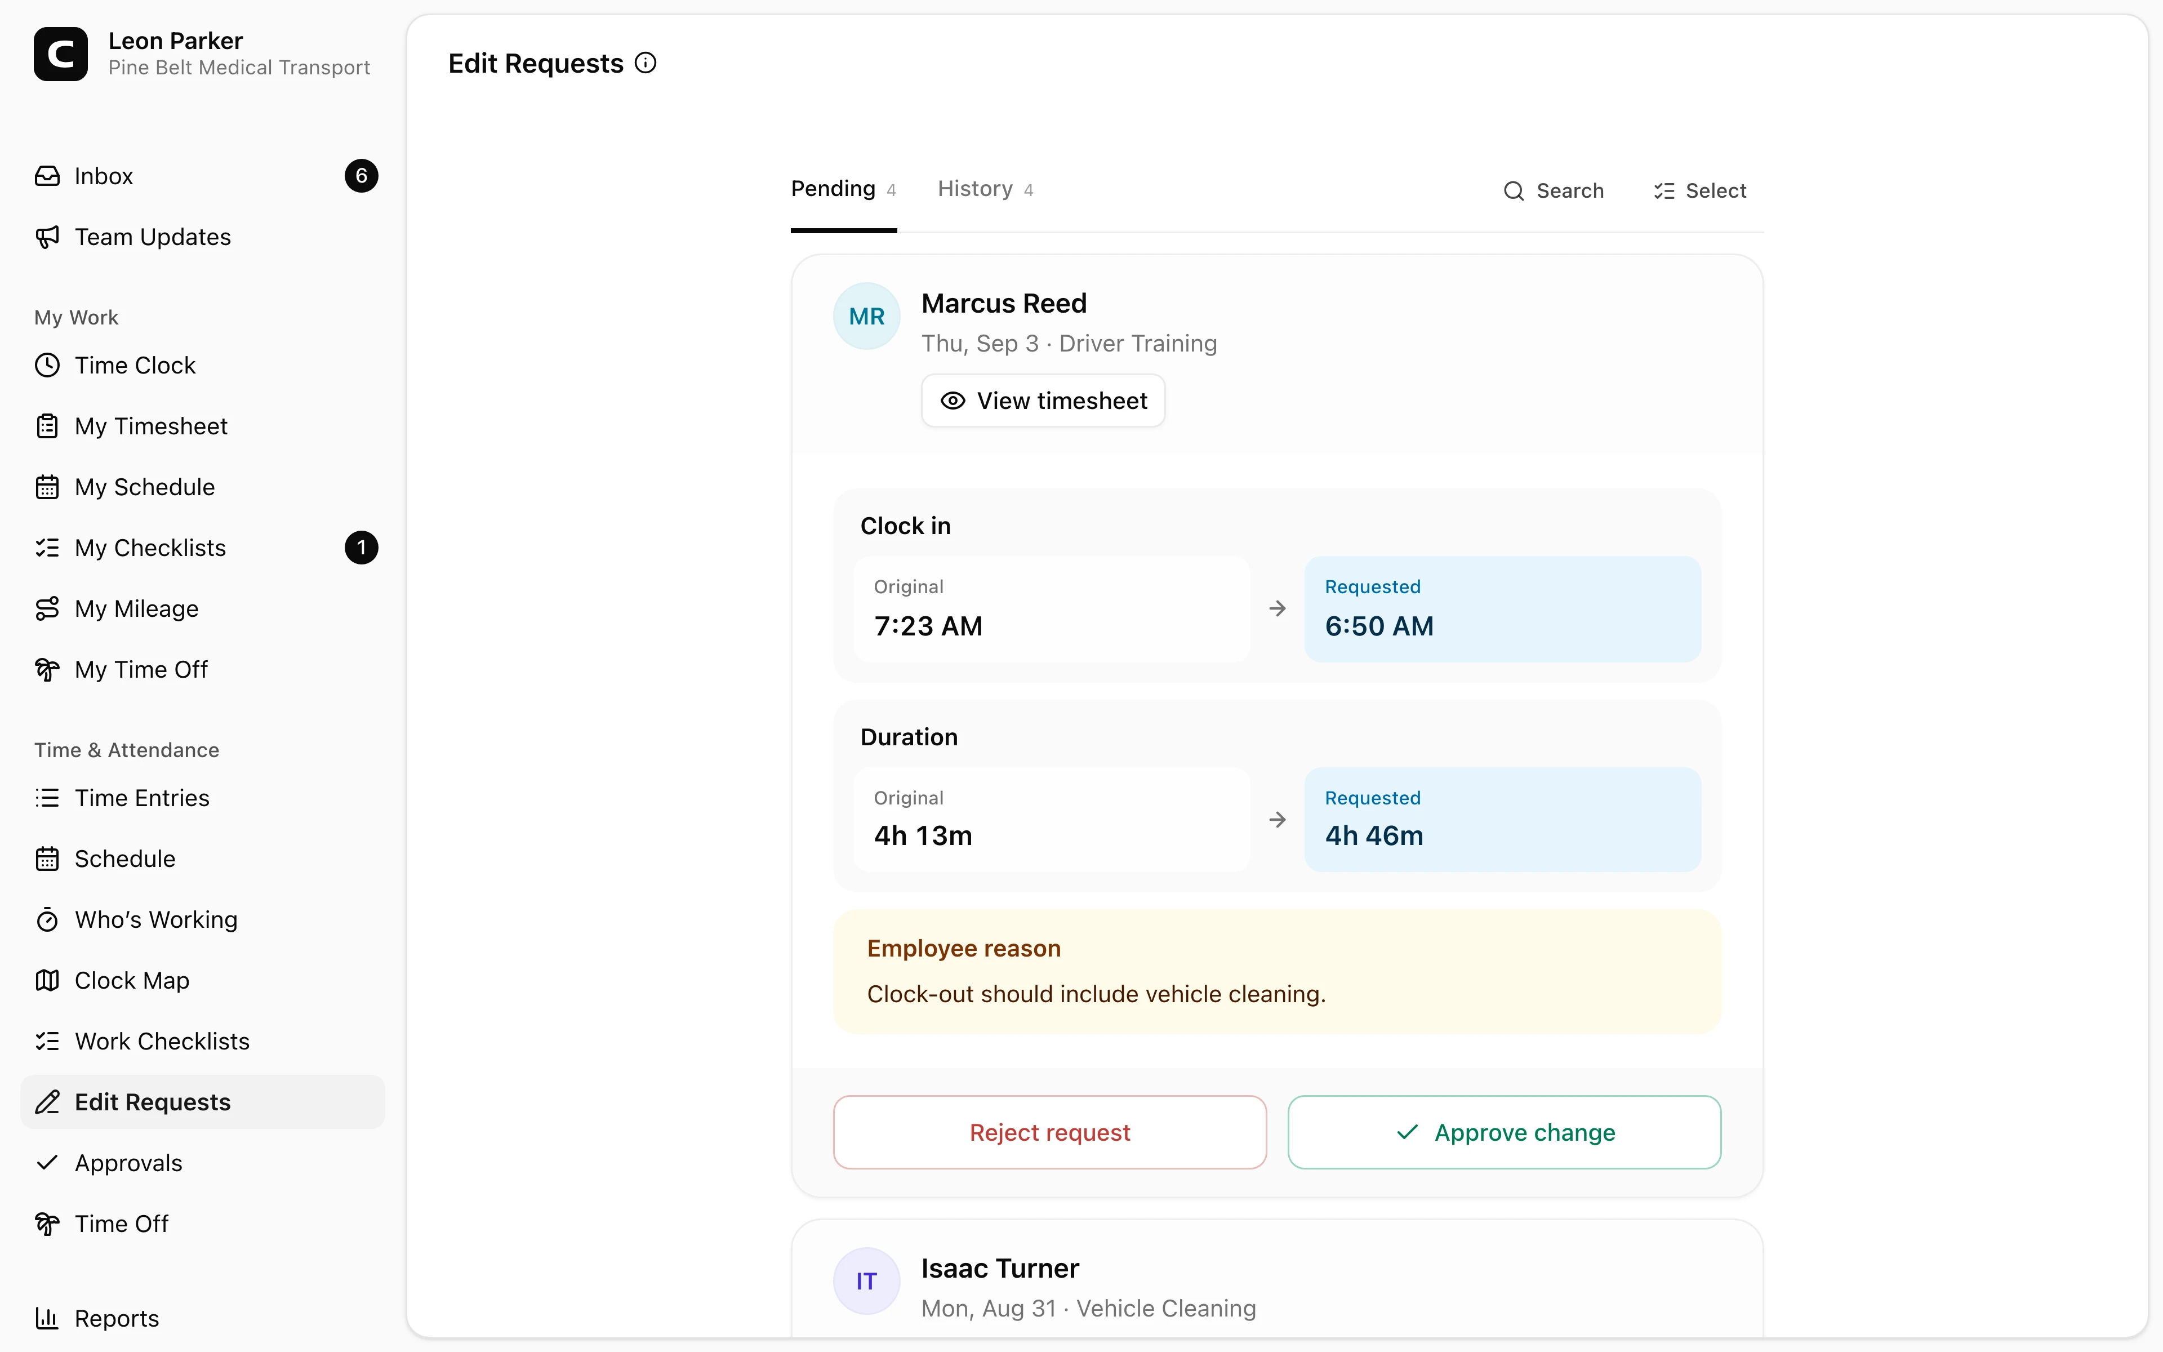Click the company logo icon
2163x1352 pixels.
point(61,54)
